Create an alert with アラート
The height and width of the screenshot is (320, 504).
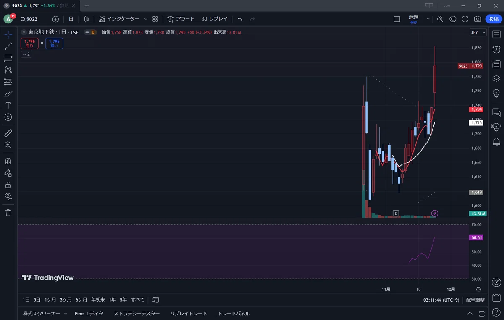click(181, 19)
